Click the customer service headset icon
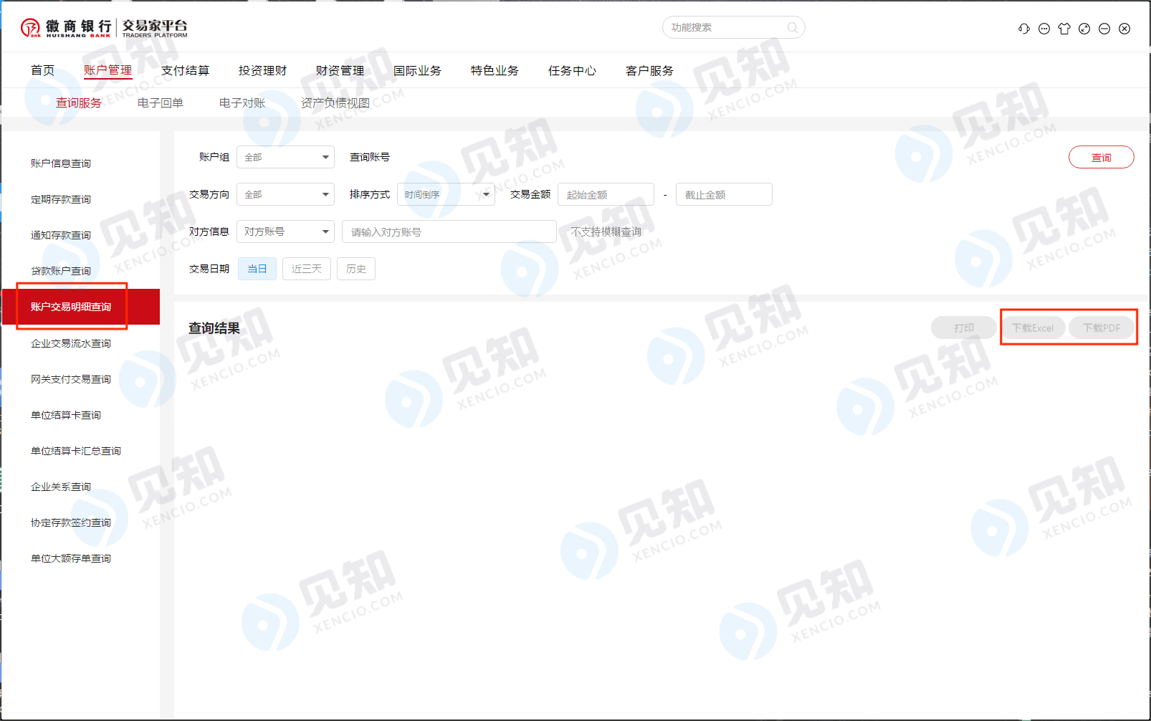This screenshot has height=721, width=1151. (x=1023, y=29)
